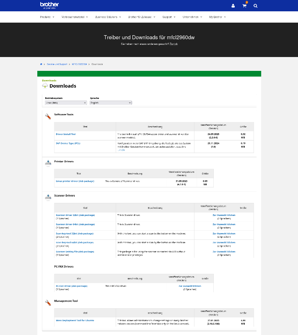Screen dimensions: 298x335
Task: Open Scanner driver 32bit (deb package)
Action: click(75, 215)
